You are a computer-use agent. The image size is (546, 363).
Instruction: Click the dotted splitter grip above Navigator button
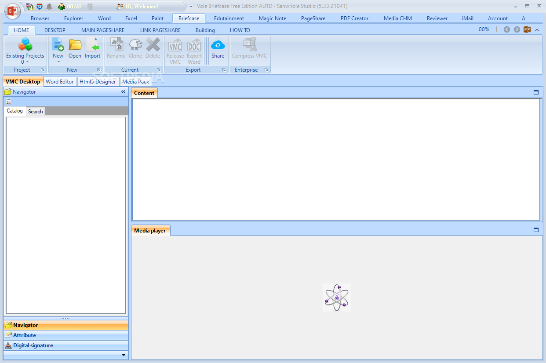click(66, 318)
